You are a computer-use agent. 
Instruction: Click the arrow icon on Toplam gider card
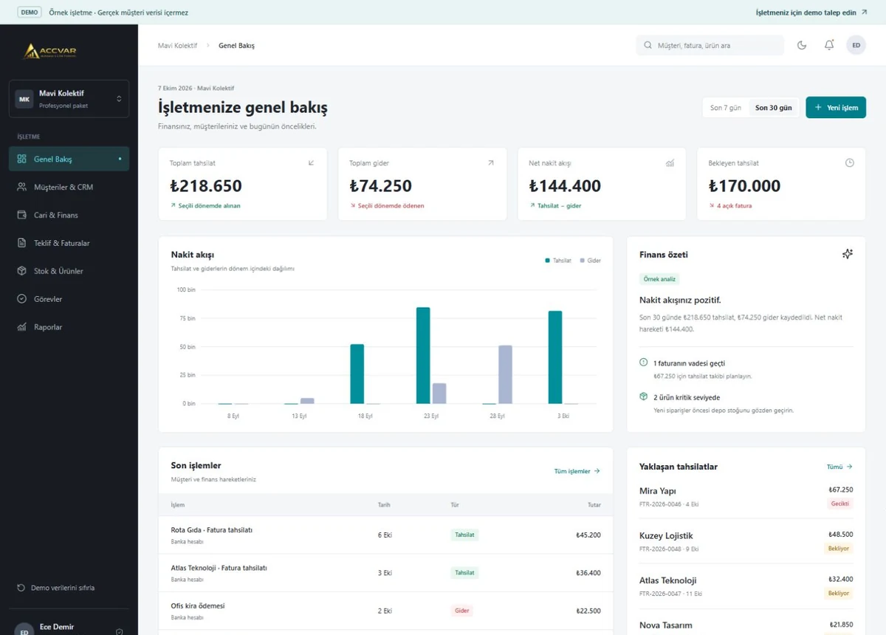[x=490, y=162]
